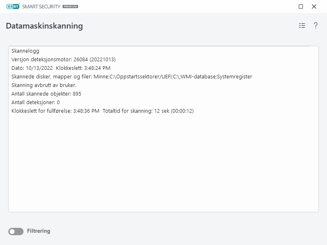This screenshot has height=245, width=327.
Task: Maximize the ESET Smart Security window
Action: tap(301, 7)
